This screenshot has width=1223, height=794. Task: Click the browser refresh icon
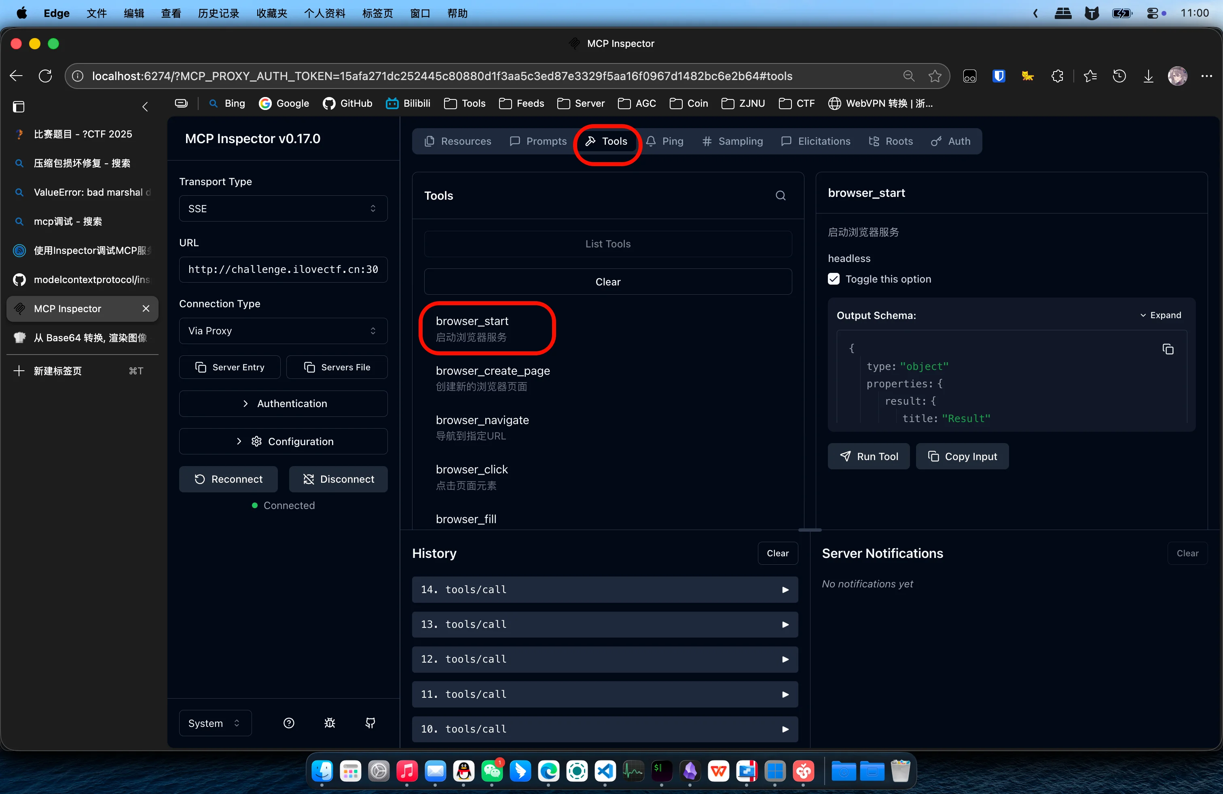click(x=45, y=76)
